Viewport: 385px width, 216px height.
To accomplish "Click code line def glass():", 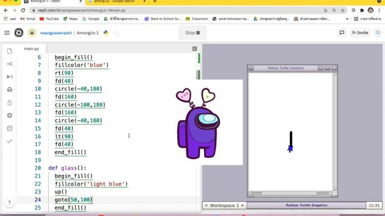I will pyautogui.click(x=67, y=168).
